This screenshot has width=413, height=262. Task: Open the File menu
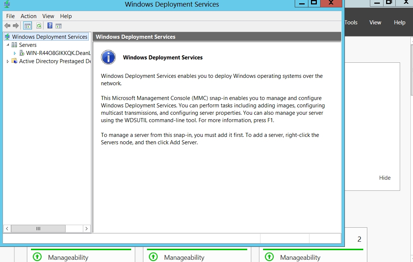10,16
